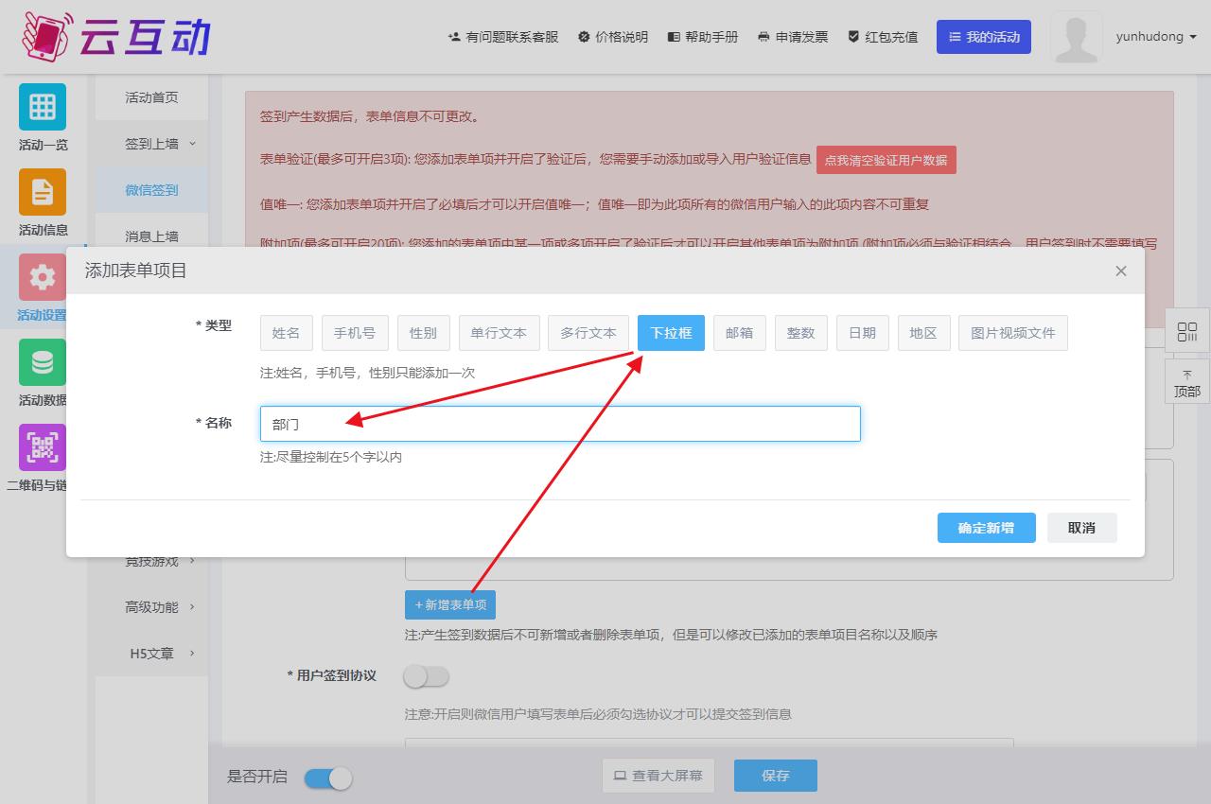Screen dimensions: 1211x804
Task: Click the floating QR code icon on right
Action: (x=1186, y=332)
